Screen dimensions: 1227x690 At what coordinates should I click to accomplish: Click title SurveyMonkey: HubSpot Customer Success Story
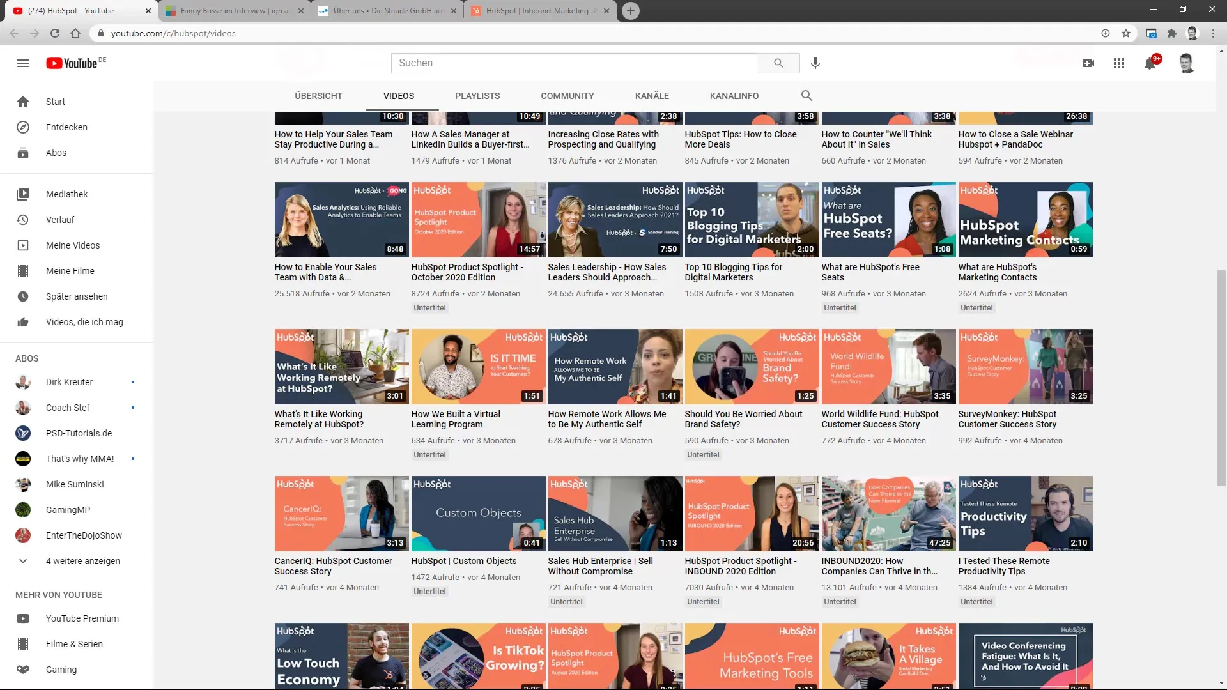[1007, 419]
